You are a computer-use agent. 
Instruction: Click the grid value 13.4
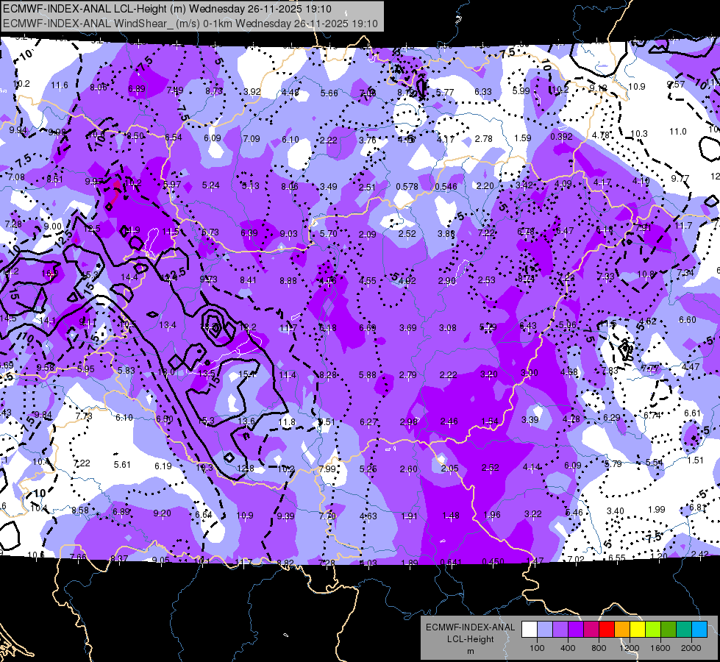click(167, 325)
